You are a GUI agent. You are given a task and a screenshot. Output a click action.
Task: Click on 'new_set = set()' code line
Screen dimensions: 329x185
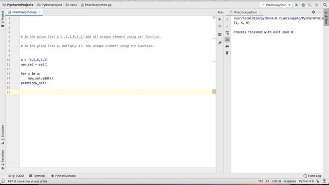34,65
